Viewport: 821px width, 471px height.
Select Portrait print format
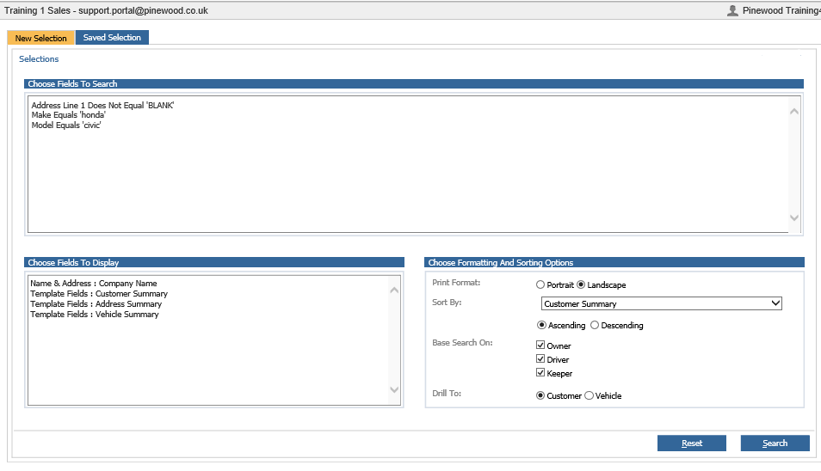[540, 284]
